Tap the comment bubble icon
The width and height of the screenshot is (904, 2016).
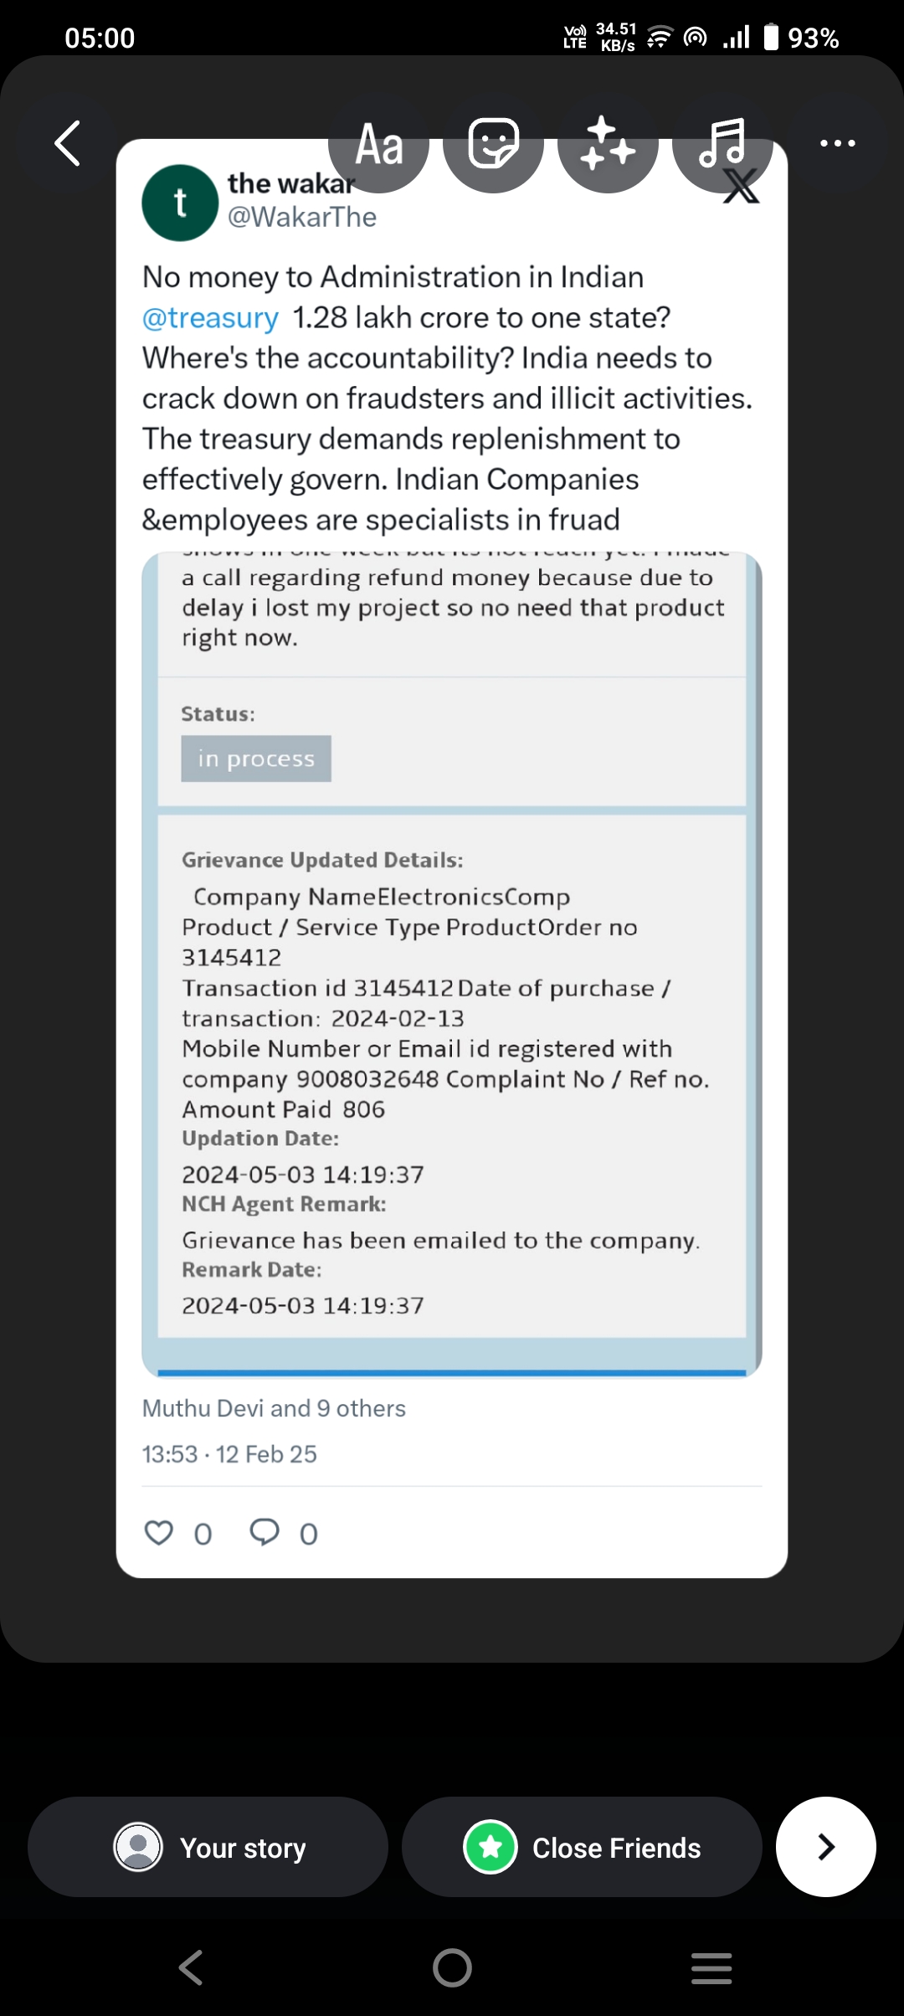(265, 1532)
